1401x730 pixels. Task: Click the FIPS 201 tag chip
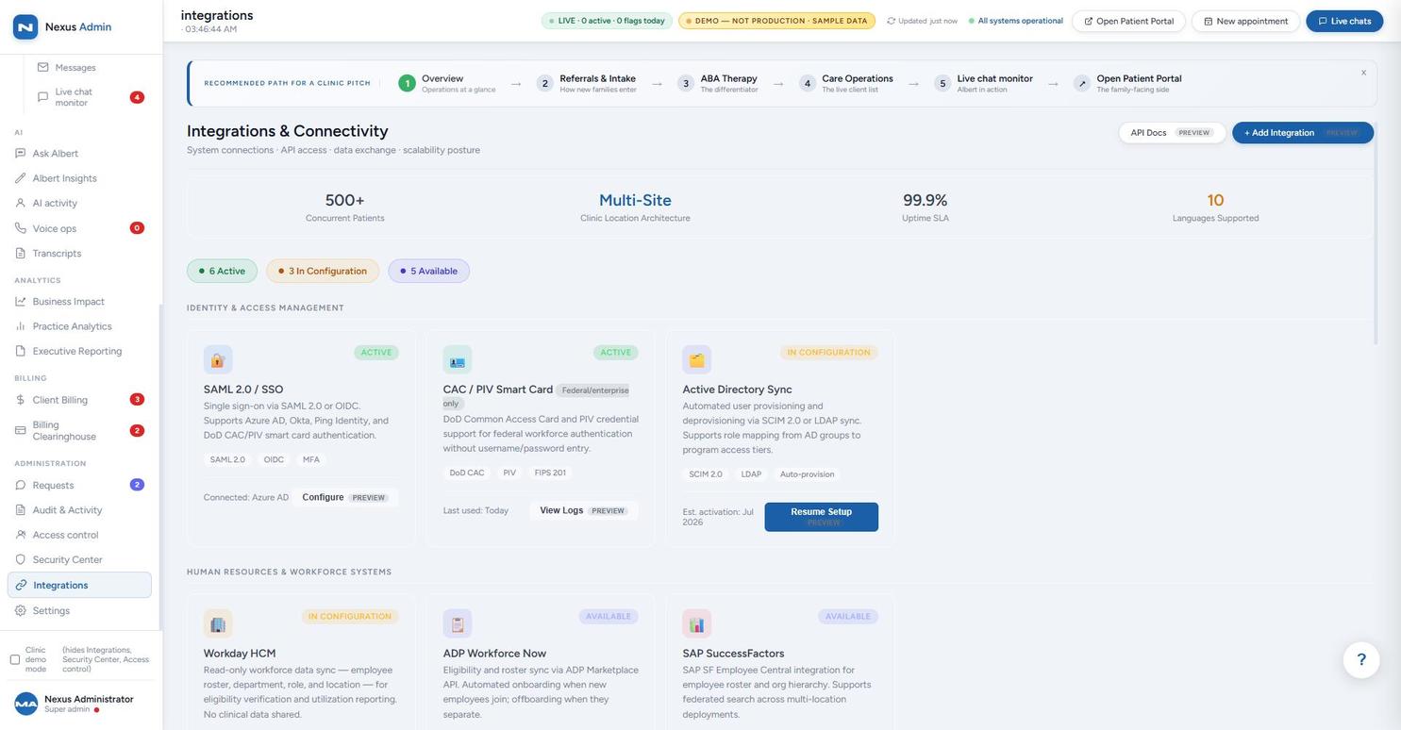click(x=550, y=473)
